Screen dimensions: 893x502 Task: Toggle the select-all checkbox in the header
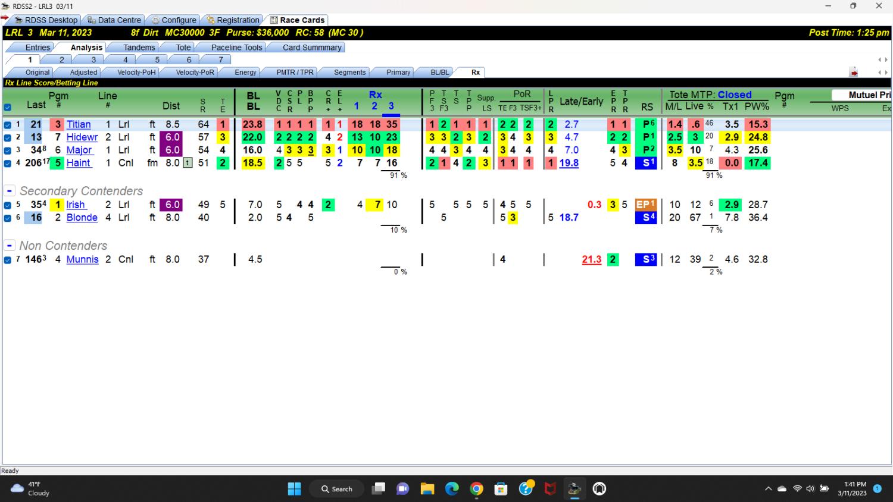click(x=8, y=108)
